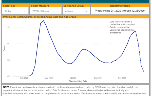Open the All Ages dropdown

pyautogui.click(x=76, y=11)
